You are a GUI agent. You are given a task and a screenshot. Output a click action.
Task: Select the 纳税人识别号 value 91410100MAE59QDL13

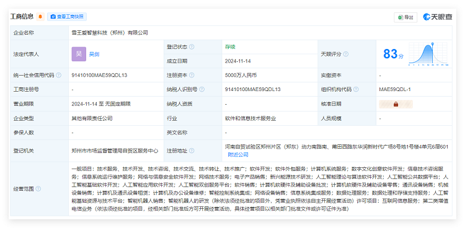(253, 89)
